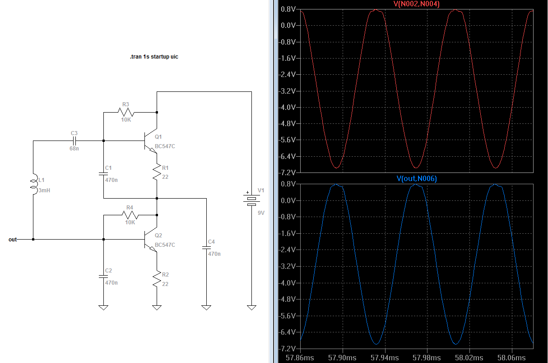
Task: Click the -4.0V label in red trace pane
Action: click(288, 107)
